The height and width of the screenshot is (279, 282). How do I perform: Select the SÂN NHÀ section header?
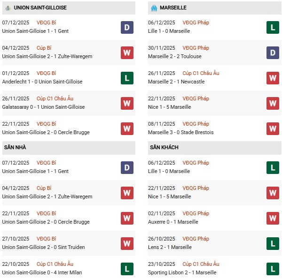(15, 147)
